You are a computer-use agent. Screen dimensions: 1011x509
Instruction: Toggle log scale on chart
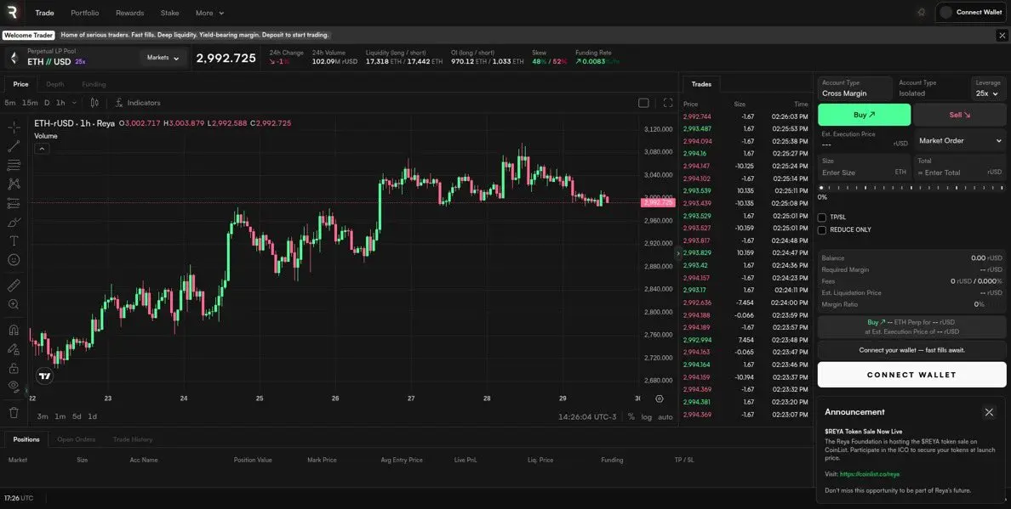tap(646, 417)
